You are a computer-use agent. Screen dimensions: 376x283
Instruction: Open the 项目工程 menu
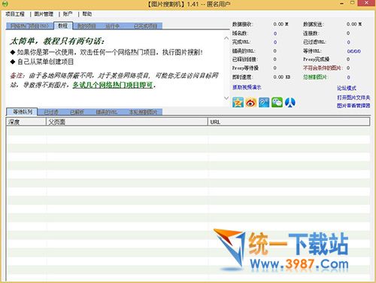pos(15,14)
